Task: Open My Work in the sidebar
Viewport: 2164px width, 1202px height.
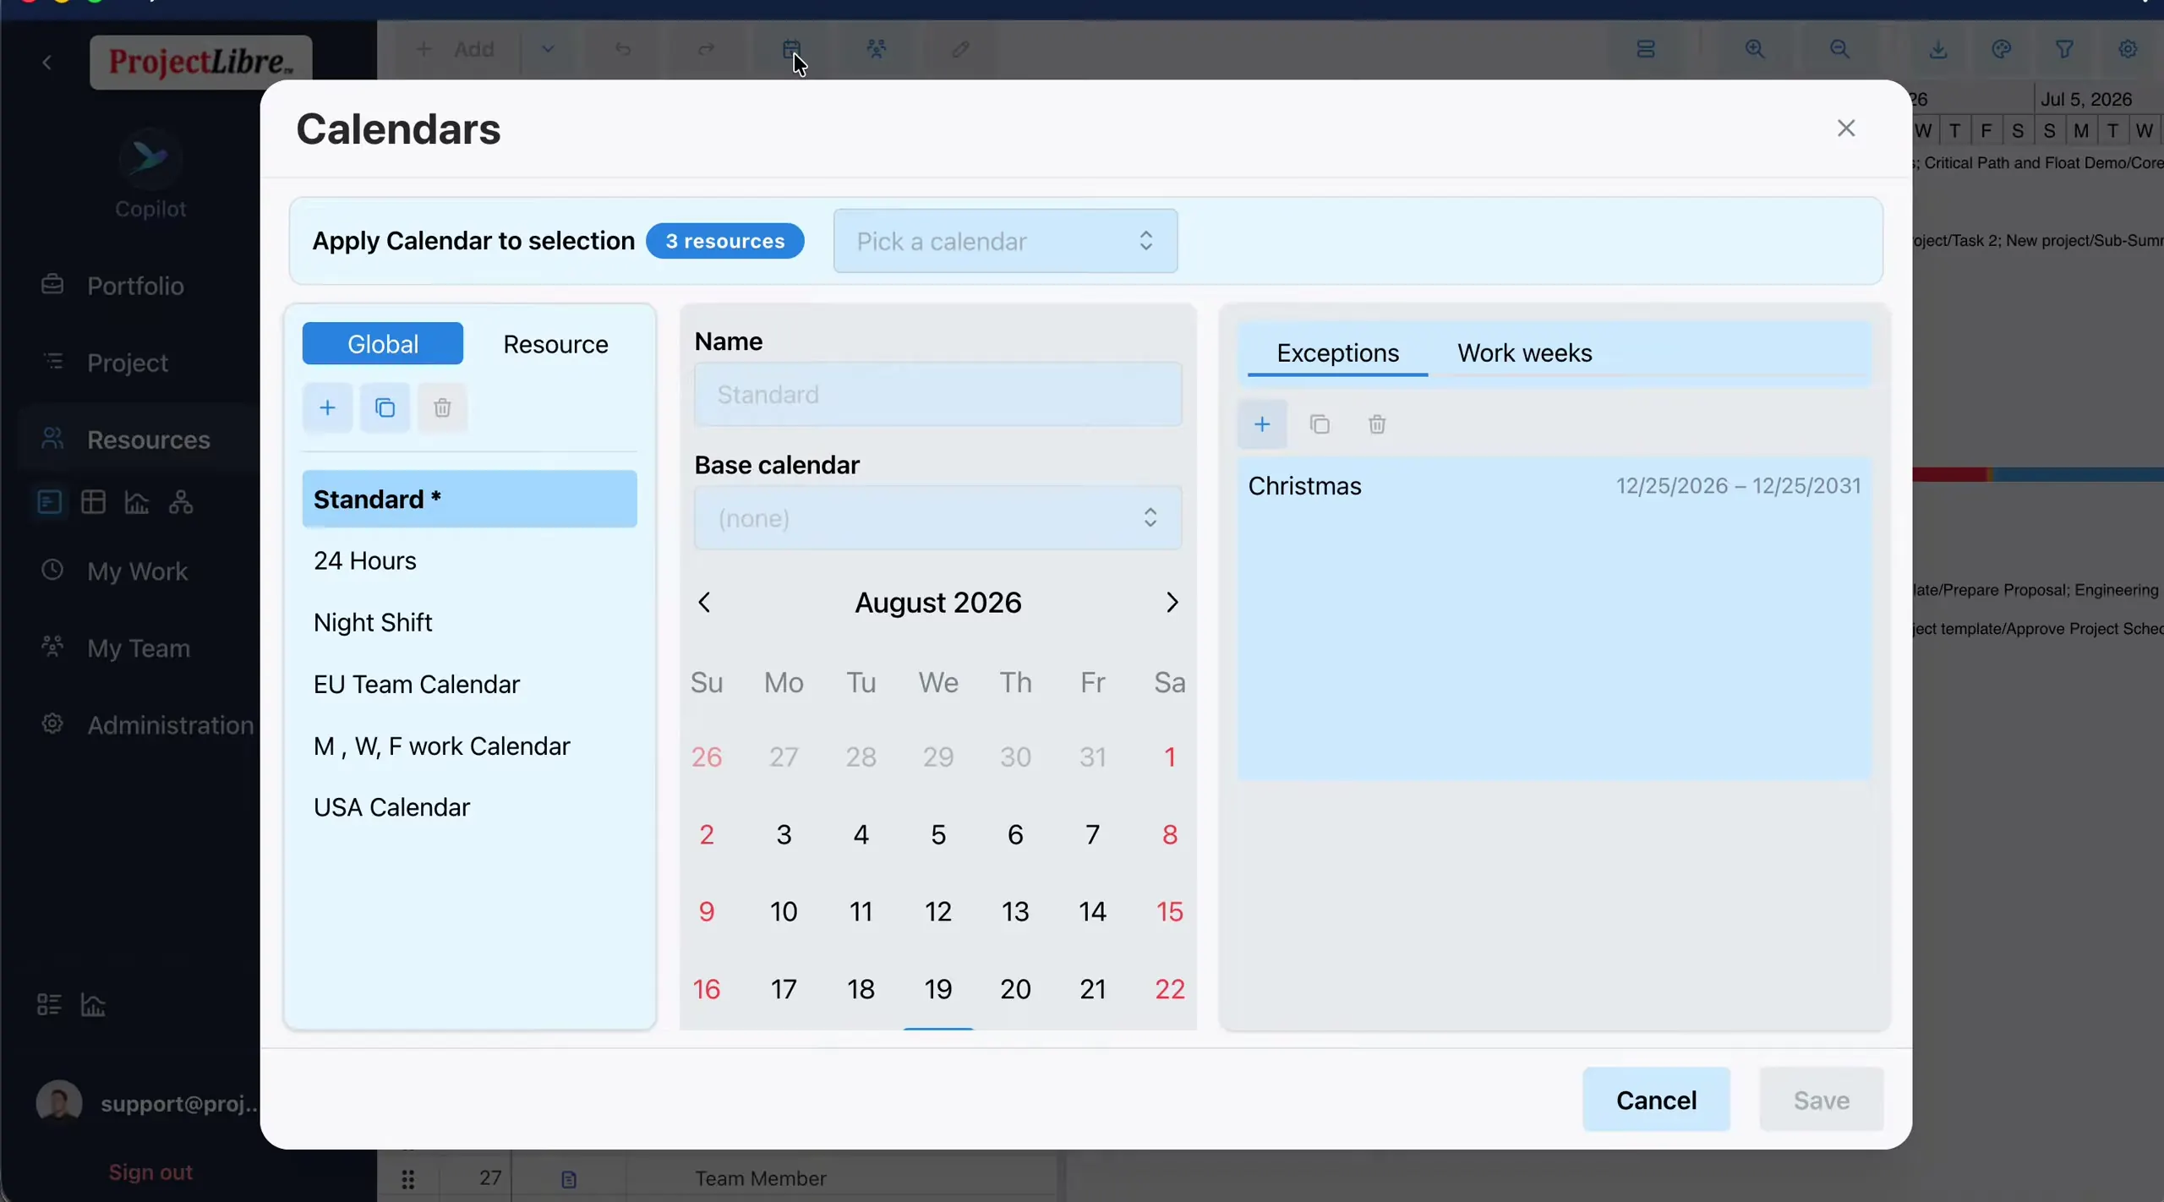Action: (x=137, y=571)
